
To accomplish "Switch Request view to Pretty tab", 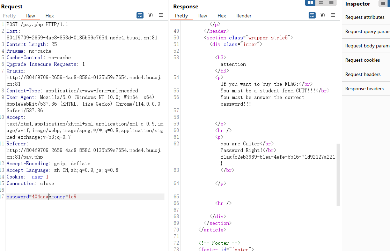I will coord(9,16).
